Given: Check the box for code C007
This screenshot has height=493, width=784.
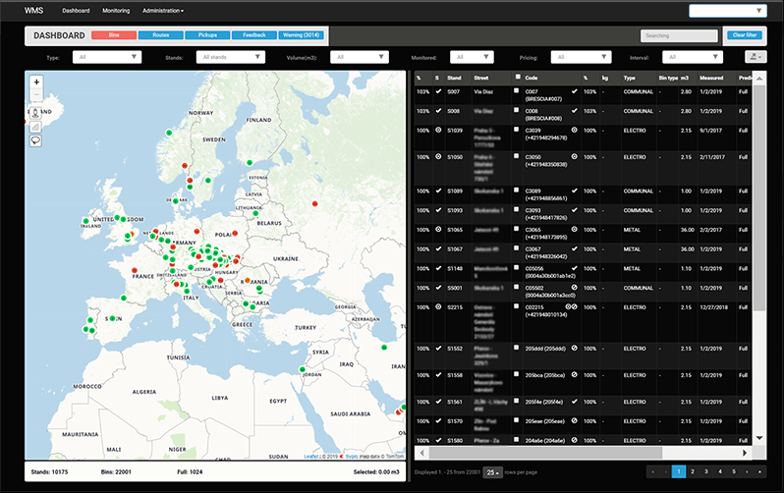Looking at the screenshot, I should click(x=517, y=91).
